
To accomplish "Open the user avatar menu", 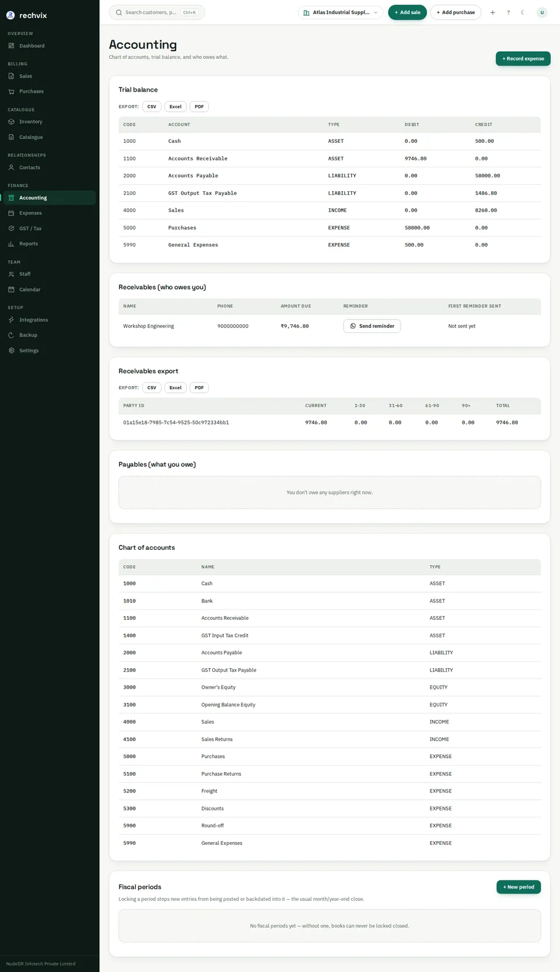I will 542,12.
